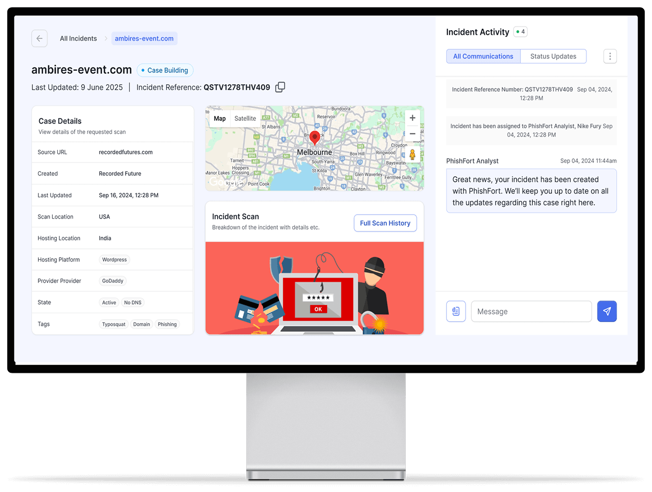
Task: Click the GoDaddy provider chip
Action: click(112, 281)
